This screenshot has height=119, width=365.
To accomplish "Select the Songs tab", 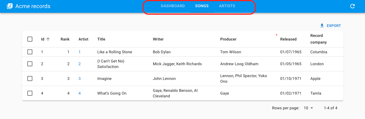I will [x=202, y=6].
